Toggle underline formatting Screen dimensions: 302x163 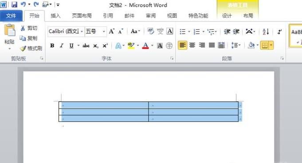71,45
